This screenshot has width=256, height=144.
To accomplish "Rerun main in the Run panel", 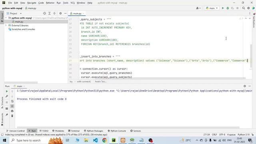I will point(7,92).
